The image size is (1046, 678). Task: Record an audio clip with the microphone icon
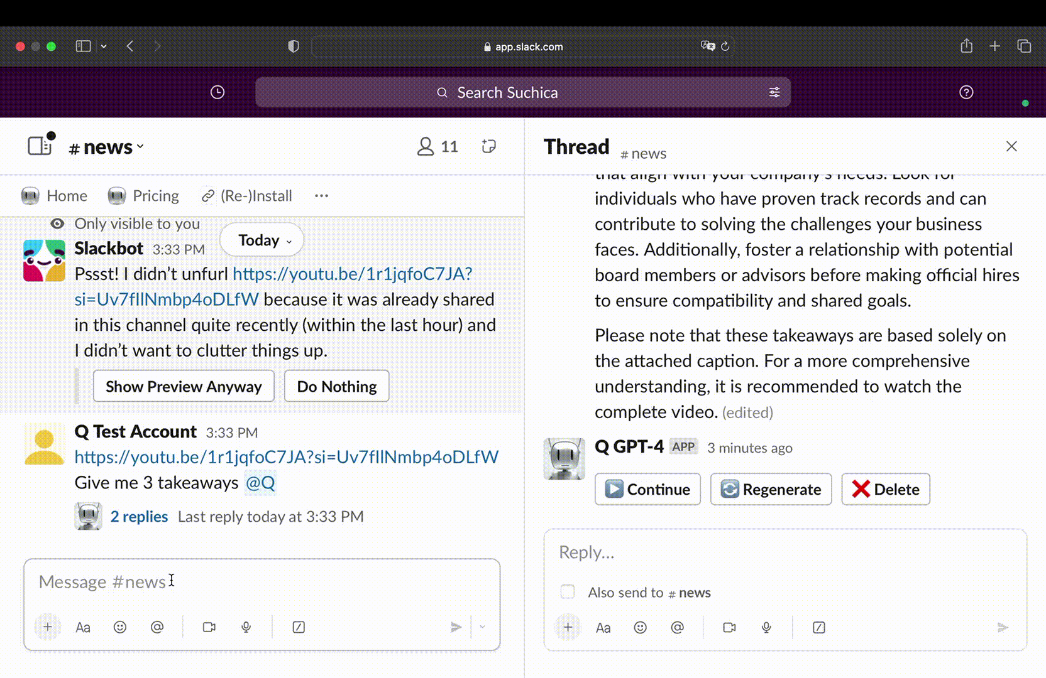pos(246,627)
